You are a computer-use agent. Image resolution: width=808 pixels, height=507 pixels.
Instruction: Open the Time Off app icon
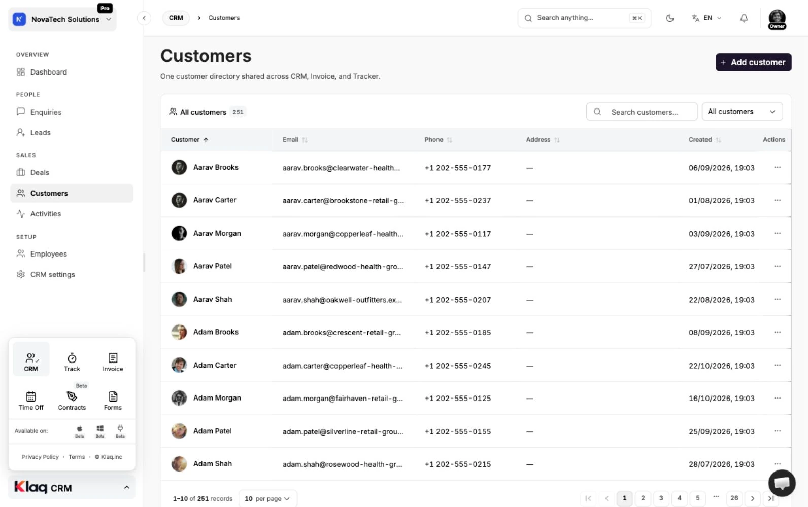(31, 401)
